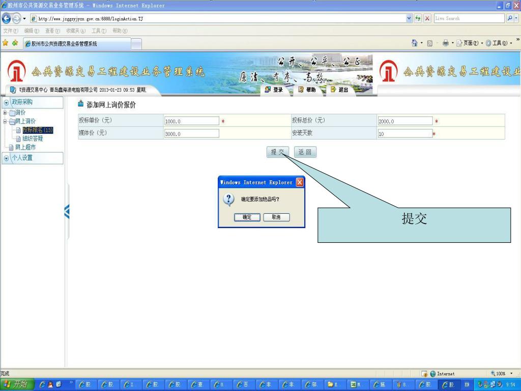This screenshot has height=391, width=521.
Task: Click the 安装天数 input field
Action: point(405,134)
